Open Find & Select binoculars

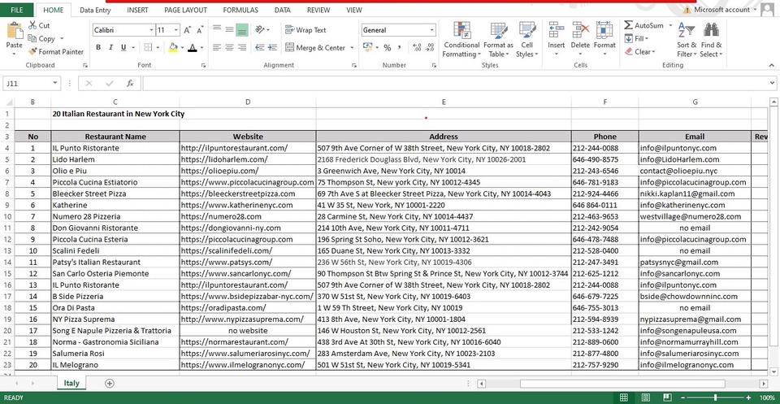pyautogui.click(x=712, y=39)
